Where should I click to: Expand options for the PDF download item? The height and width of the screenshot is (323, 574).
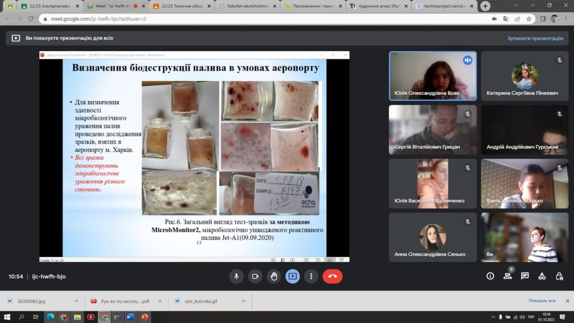coord(159,301)
